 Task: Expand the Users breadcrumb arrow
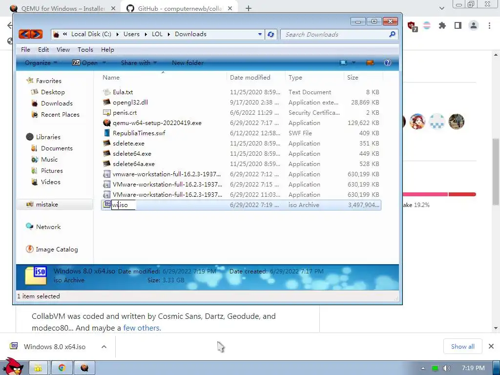pyautogui.click(x=146, y=34)
